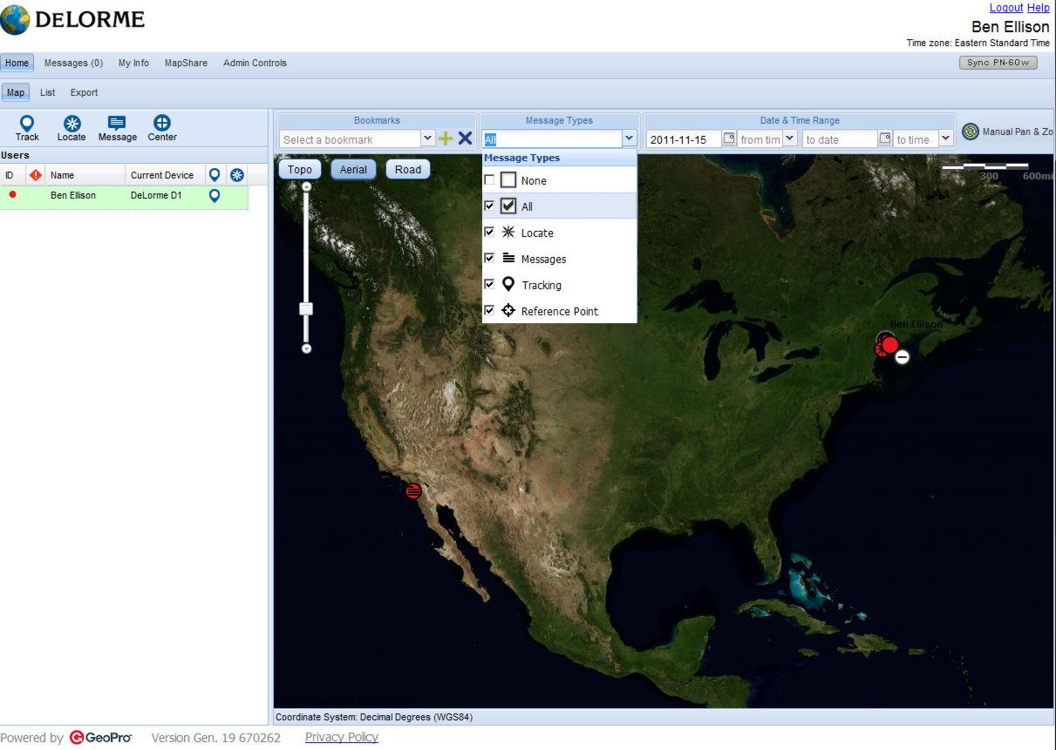
Task: Click the zoom-in arrow atop the zoom slider
Action: tap(306, 186)
